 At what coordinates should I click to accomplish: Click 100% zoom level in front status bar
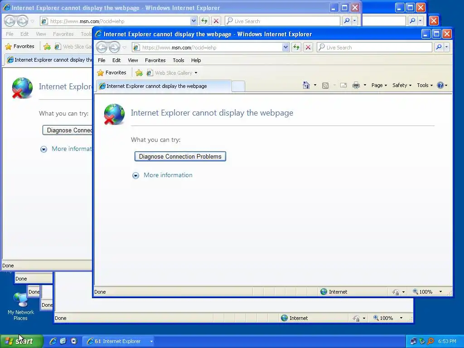point(423,292)
